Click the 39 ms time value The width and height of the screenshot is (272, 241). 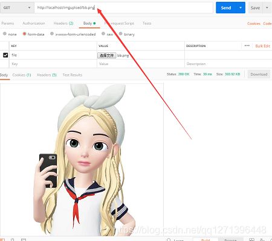(207, 74)
